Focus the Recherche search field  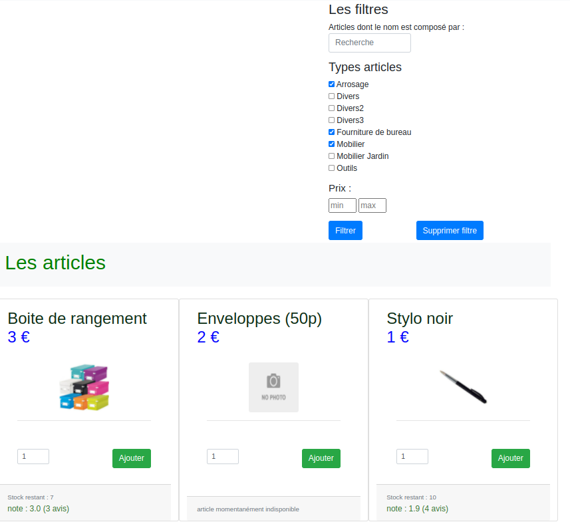370,43
